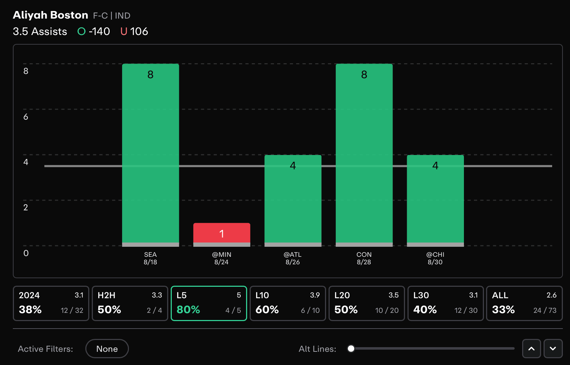Click the 12 / 32 hit record
Viewport: 570px width, 365px height.
click(72, 310)
